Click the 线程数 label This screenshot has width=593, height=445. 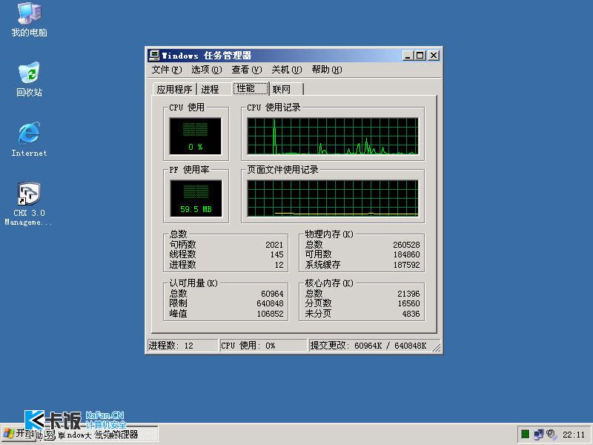pyautogui.click(x=182, y=254)
